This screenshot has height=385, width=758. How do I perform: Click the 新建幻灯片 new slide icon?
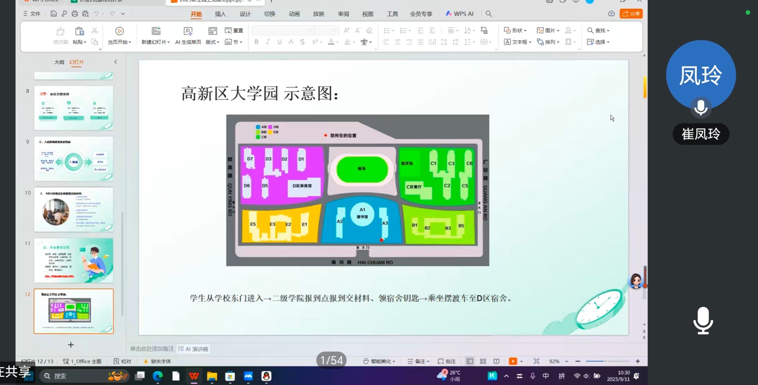pyautogui.click(x=156, y=31)
